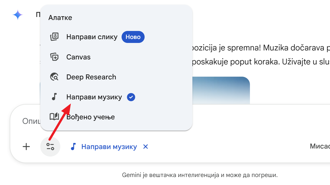Click the image icon beside Направи слику
Image resolution: width=330 pixels, height=185 pixels.
[54, 37]
